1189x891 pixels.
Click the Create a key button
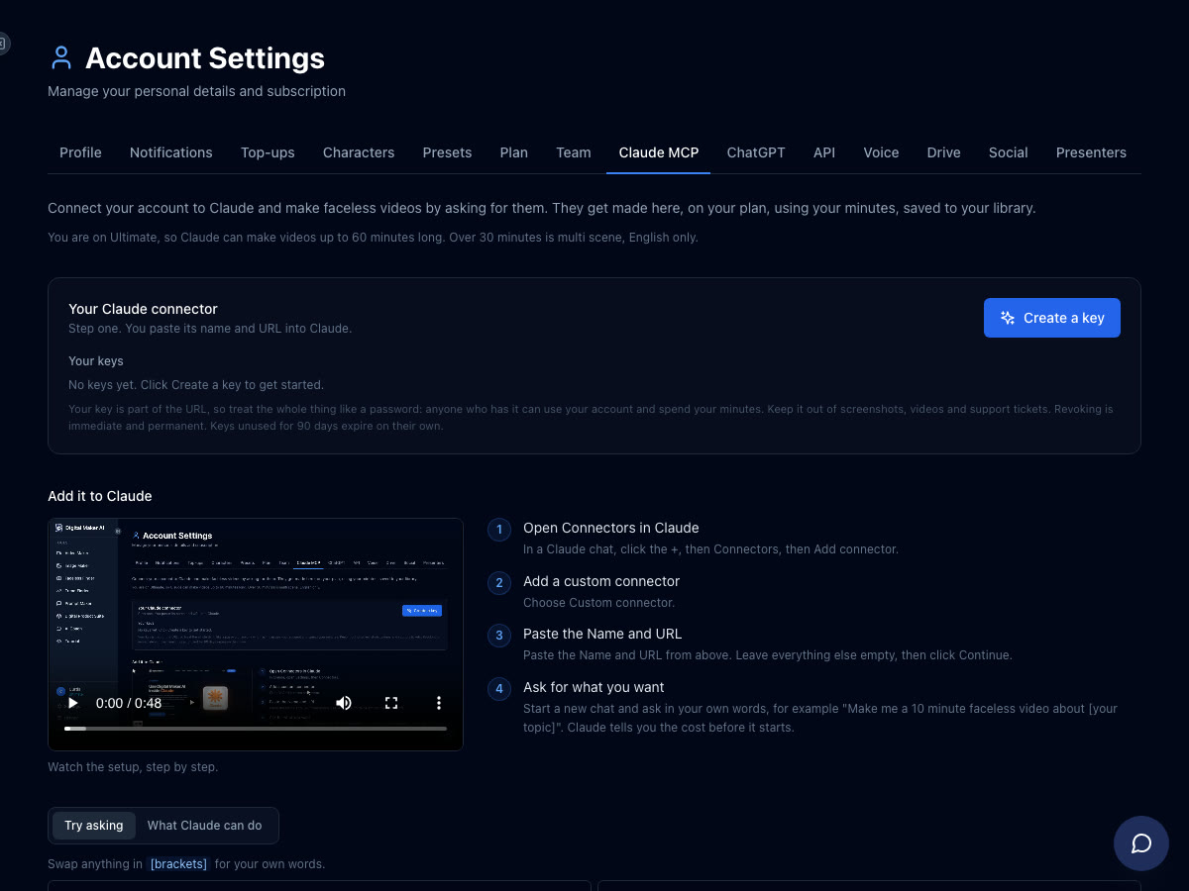(1052, 318)
